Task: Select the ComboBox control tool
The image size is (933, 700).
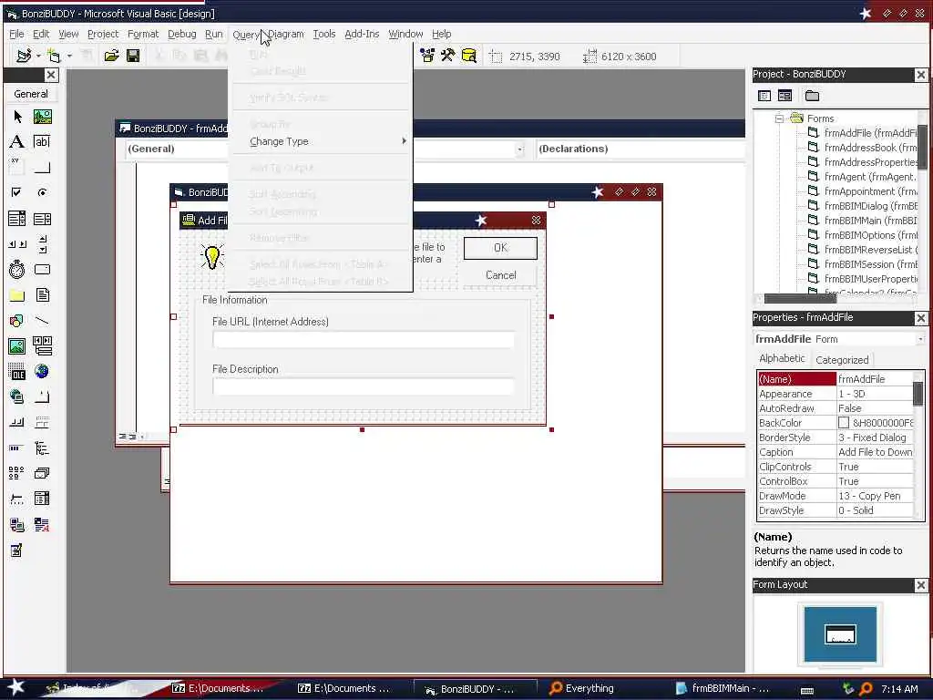Action: coord(17,219)
